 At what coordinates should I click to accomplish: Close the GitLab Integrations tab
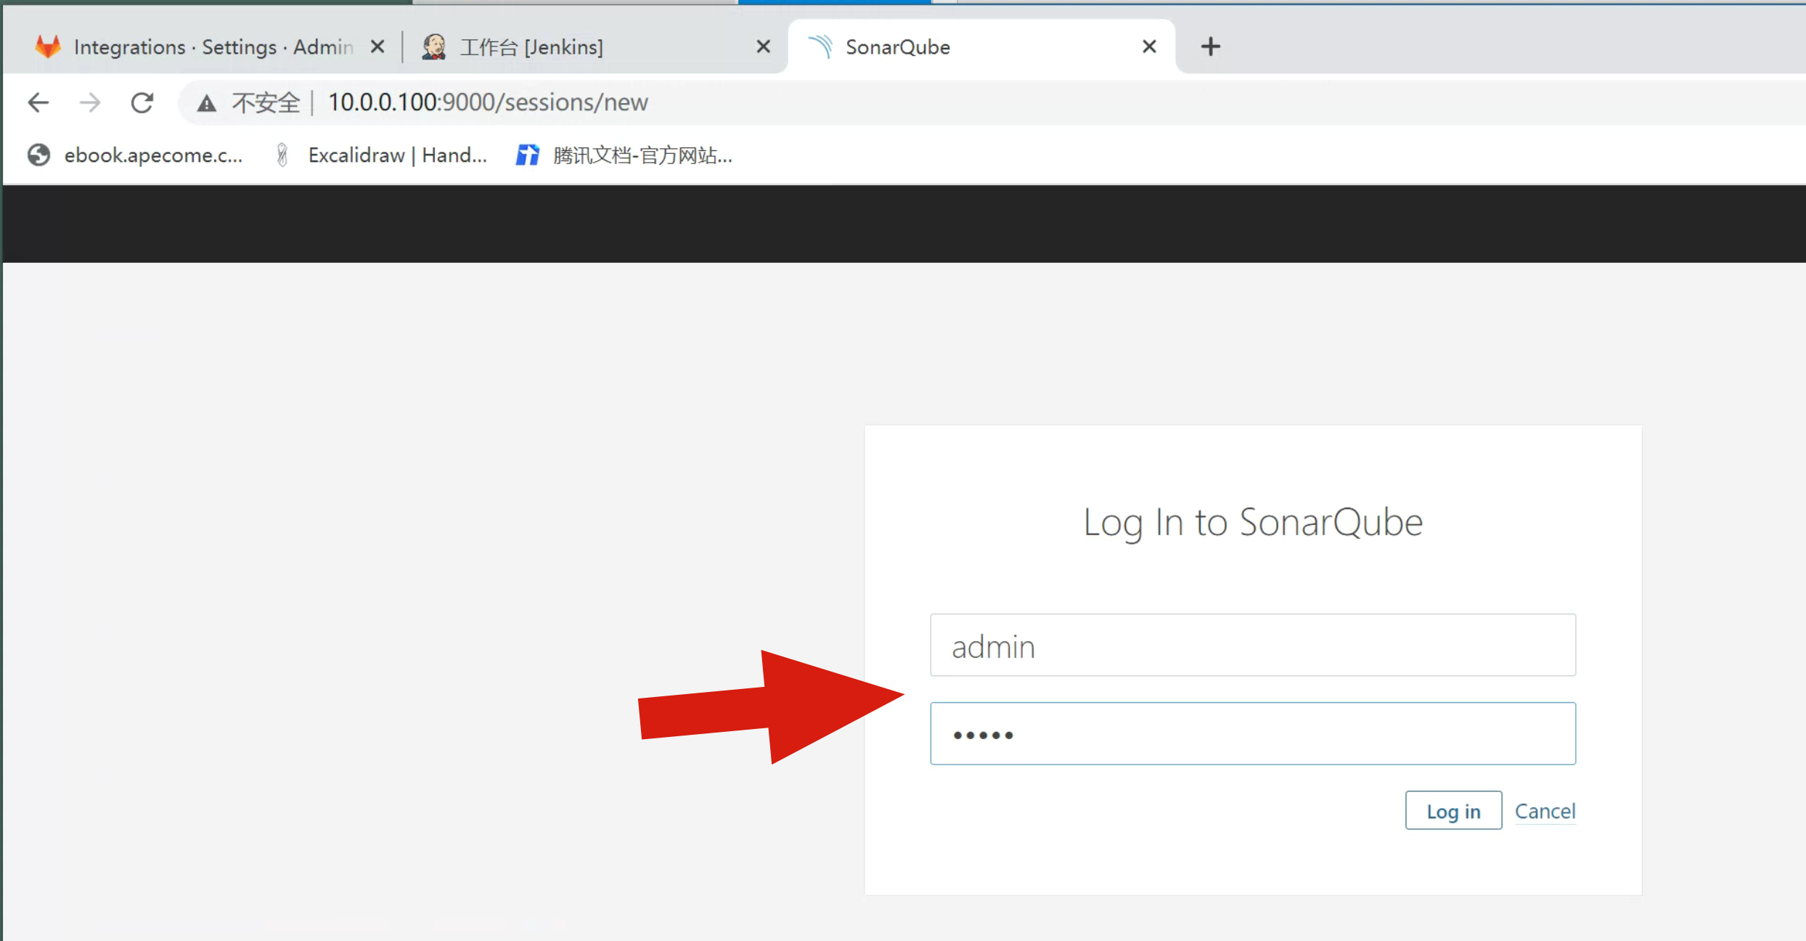click(x=377, y=46)
